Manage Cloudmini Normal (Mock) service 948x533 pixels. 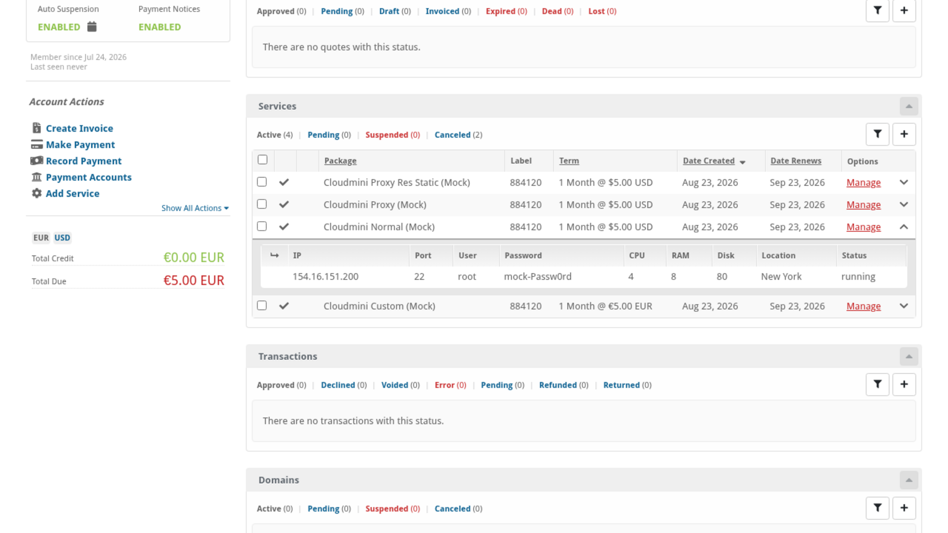[x=863, y=227]
